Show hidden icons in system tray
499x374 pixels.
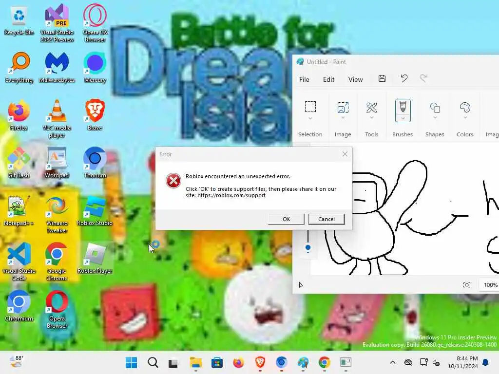point(393,362)
